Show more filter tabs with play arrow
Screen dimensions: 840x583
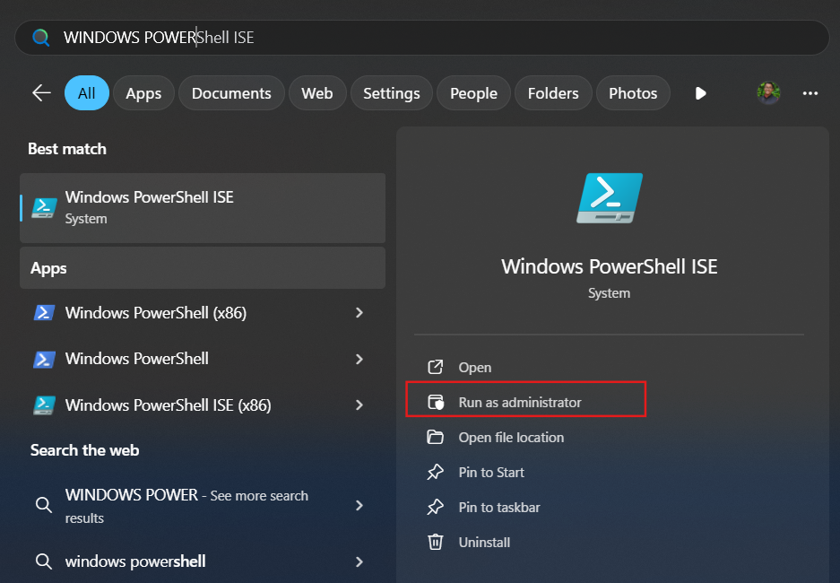click(x=700, y=93)
